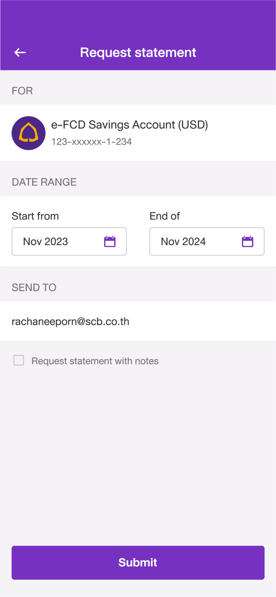Open the End of calendar icon

[247, 242]
